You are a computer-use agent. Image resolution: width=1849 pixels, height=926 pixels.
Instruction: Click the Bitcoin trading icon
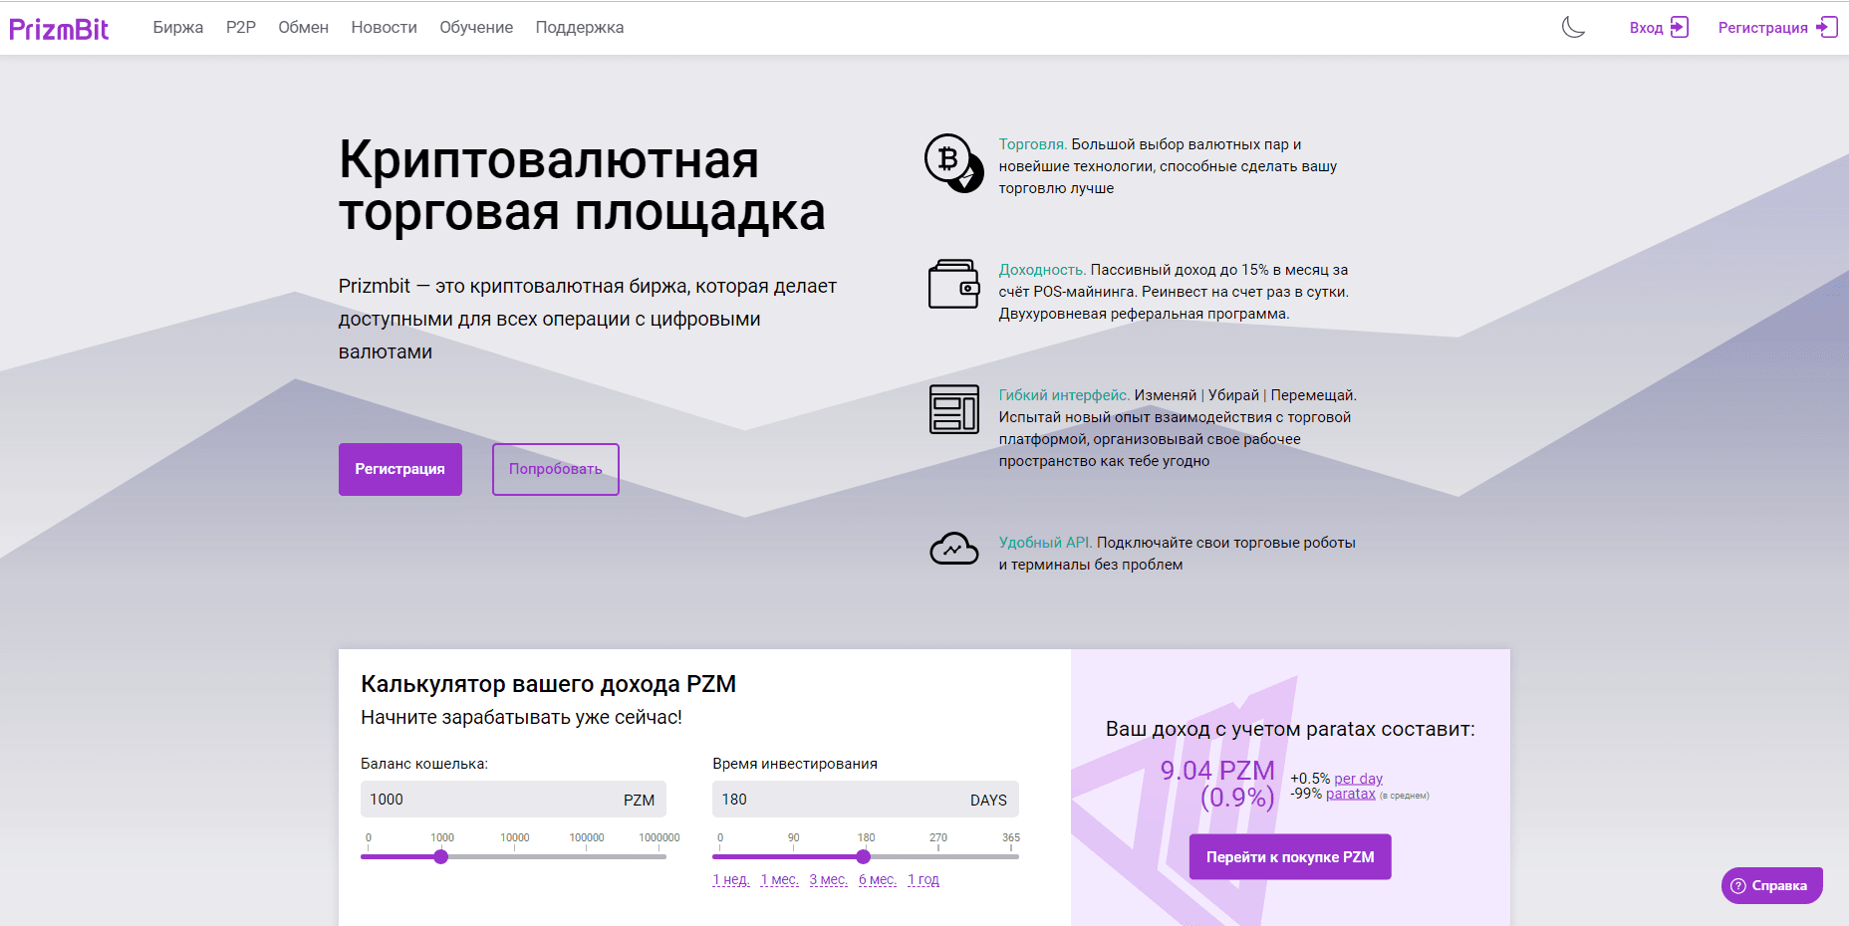point(953,163)
